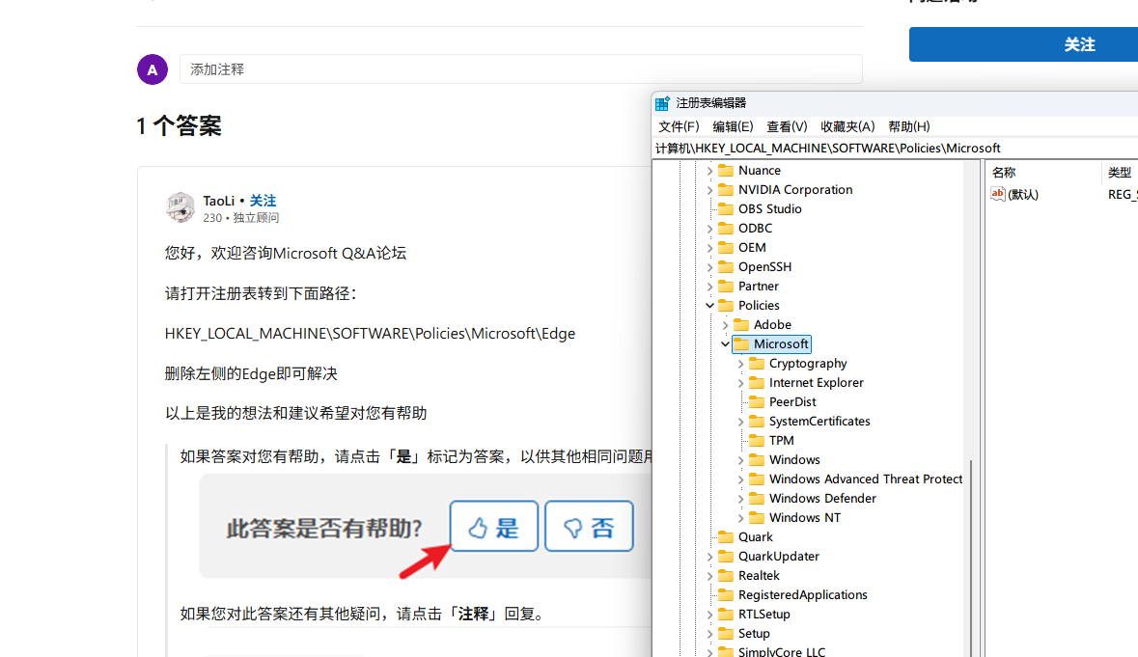Expand the Windows Defender key
This screenshot has height=657, width=1138.
(740, 498)
